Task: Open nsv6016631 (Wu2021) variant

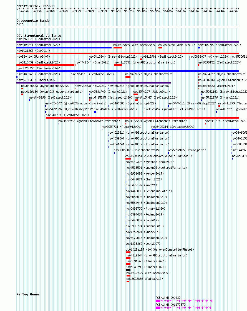Action: pyautogui.click(x=90, y=86)
